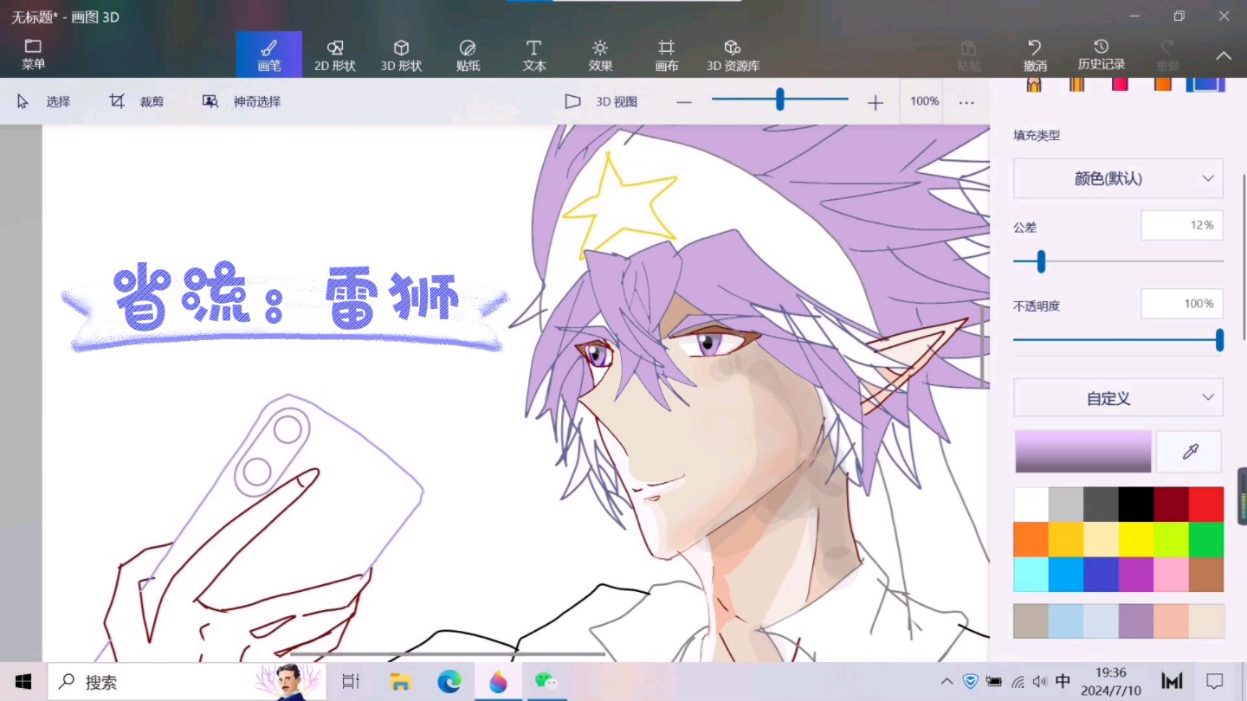1247x701 pixels.
Task: Open the 画布 canvas tab
Action: [x=666, y=55]
